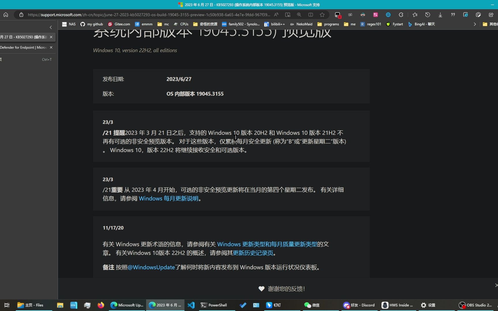Open Windows 更新类型和每月质量更新类型 link
498x311 pixels.
(267, 244)
